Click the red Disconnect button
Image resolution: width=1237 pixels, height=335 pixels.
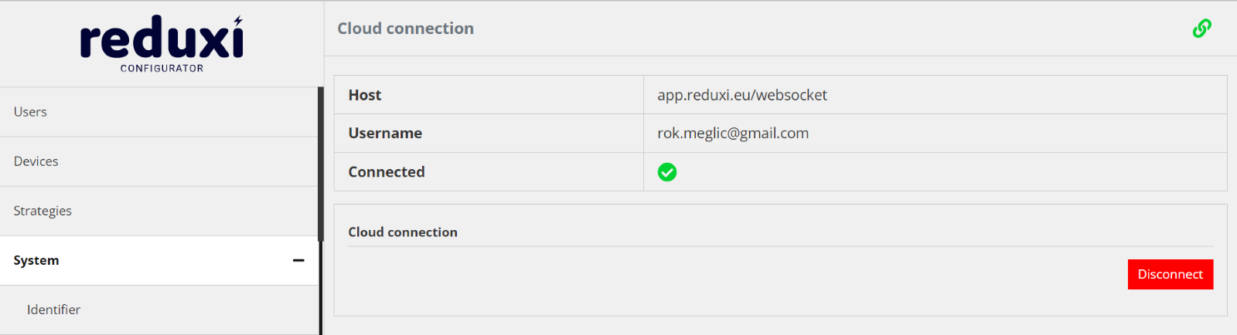(x=1171, y=274)
